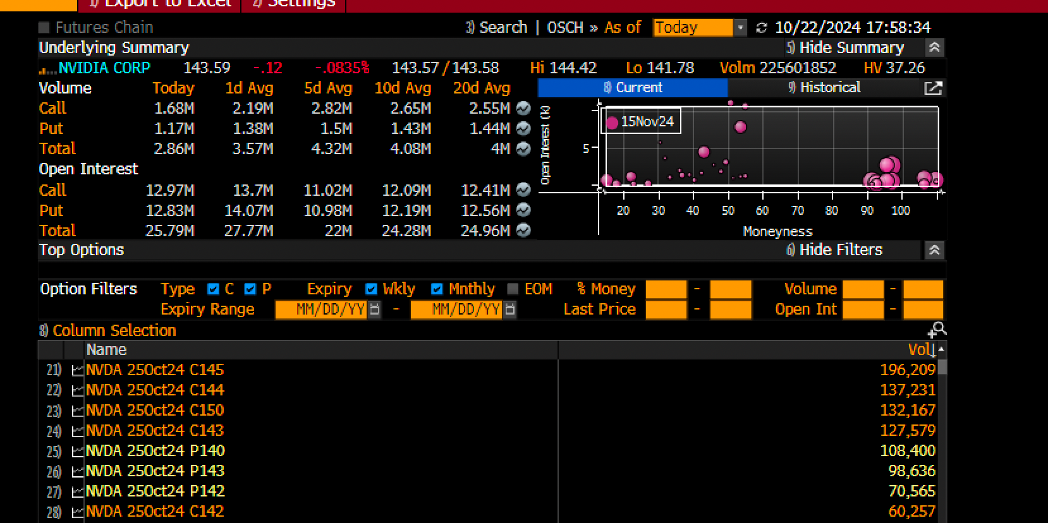1048x523 pixels.
Task: Open chart icon for NVDA 25Oct24 C145
Action: (78, 371)
